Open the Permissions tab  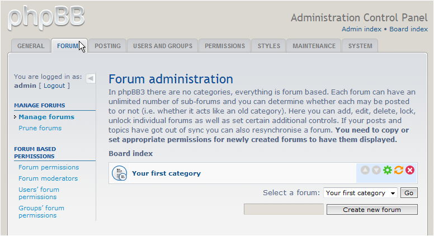click(x=225, y=46)
